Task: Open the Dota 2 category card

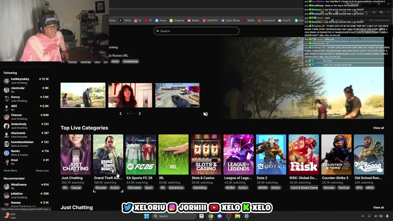Action: (x=271, y=154)
